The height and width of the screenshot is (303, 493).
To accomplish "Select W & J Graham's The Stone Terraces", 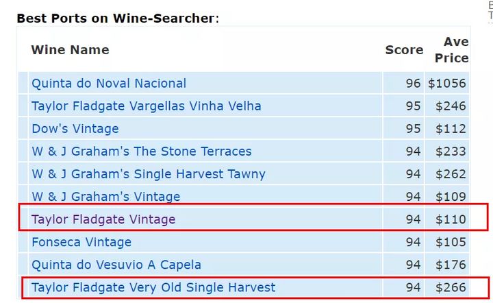I will (141, 151).
